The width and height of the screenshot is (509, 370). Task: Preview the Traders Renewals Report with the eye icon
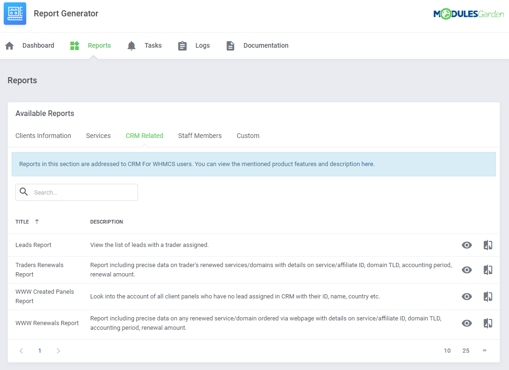coord(467,270)
